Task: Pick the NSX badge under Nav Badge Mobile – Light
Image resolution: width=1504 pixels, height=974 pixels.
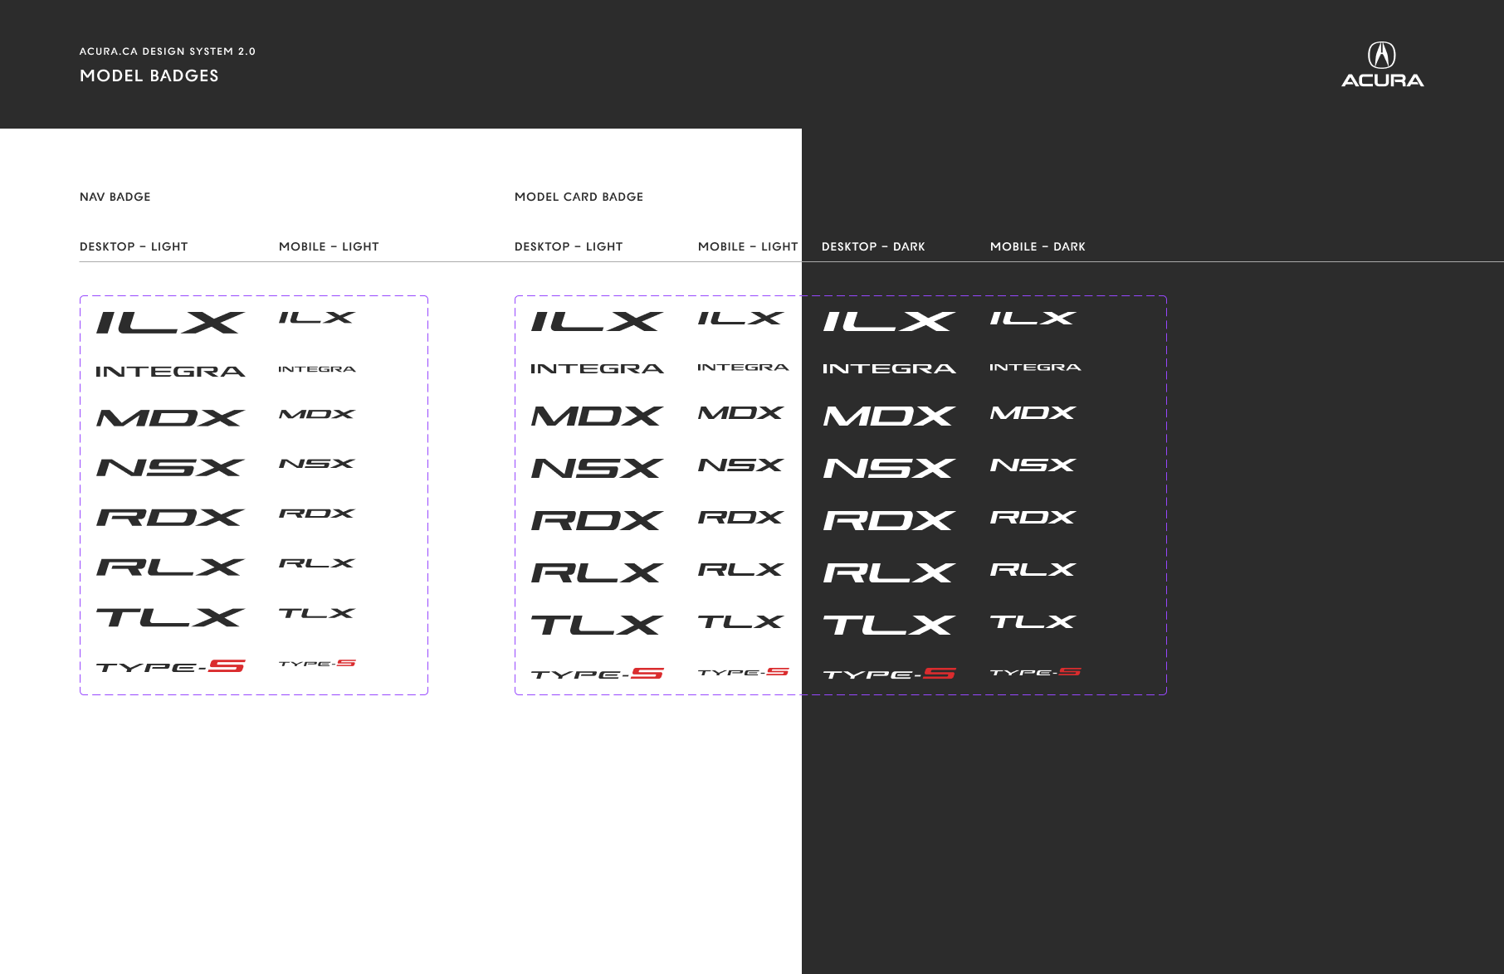Action: click(317, 464)
